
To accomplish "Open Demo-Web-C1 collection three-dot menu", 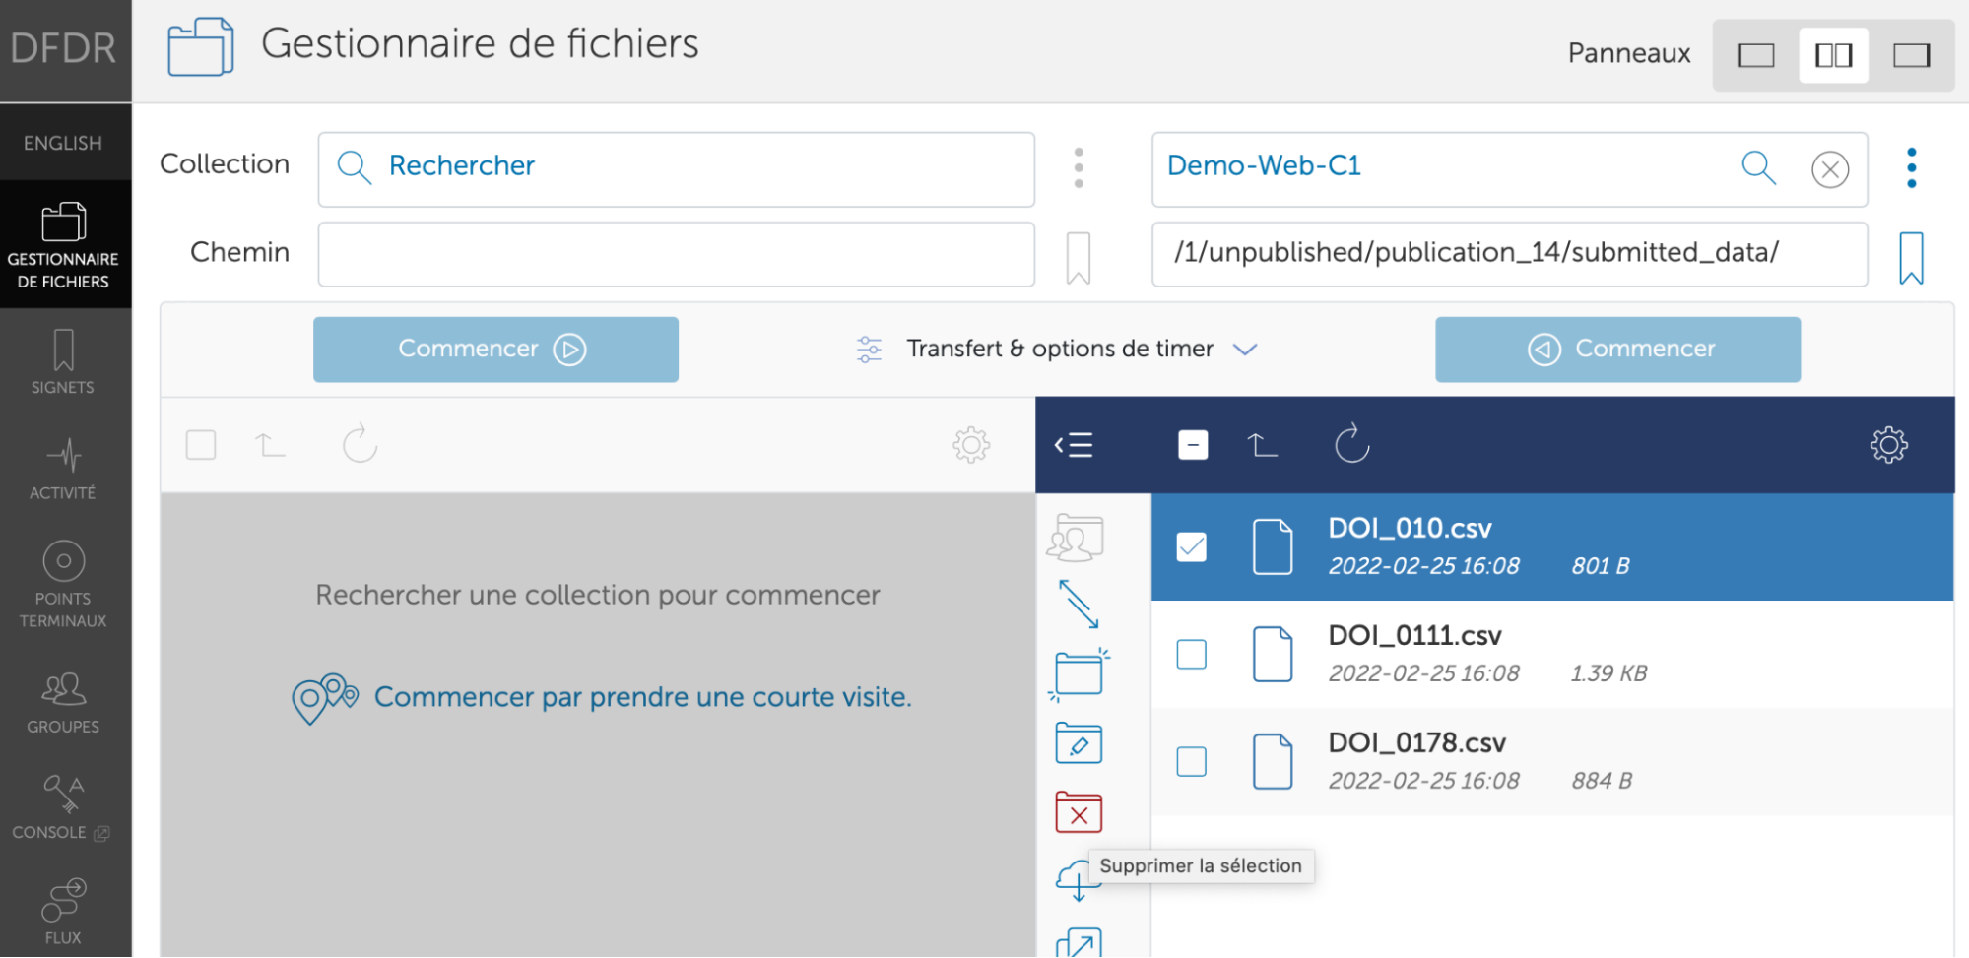I will point(1911,168).
